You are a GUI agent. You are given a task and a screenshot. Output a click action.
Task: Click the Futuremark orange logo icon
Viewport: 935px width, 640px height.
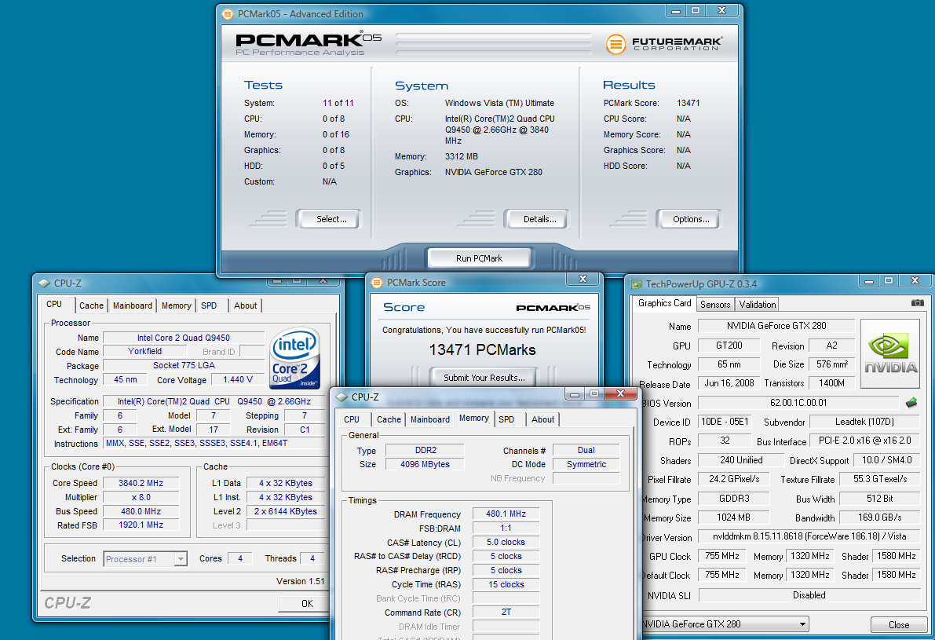pos(615,44)
